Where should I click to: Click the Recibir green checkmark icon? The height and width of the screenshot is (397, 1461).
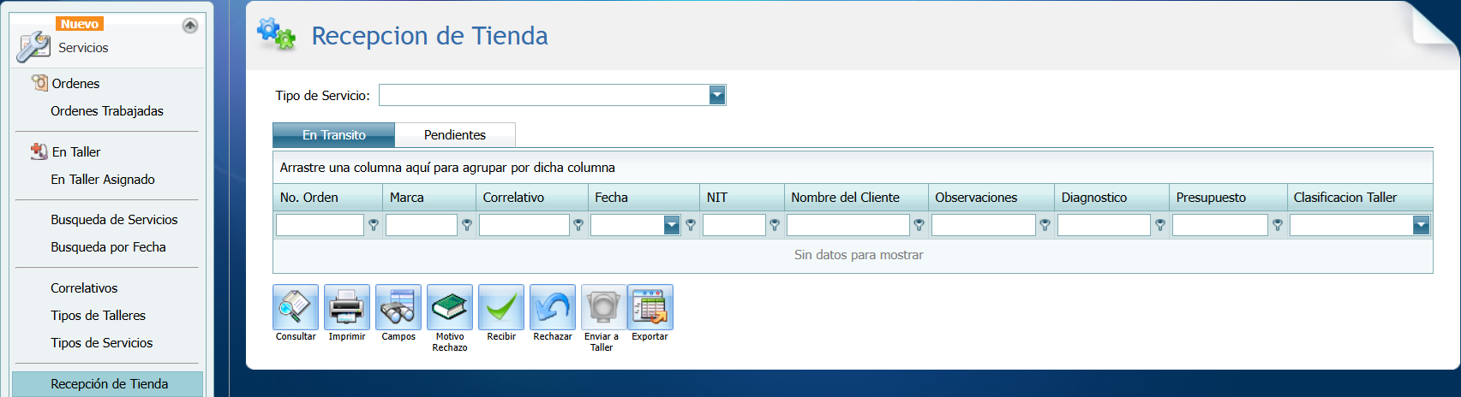click(501, 307)
